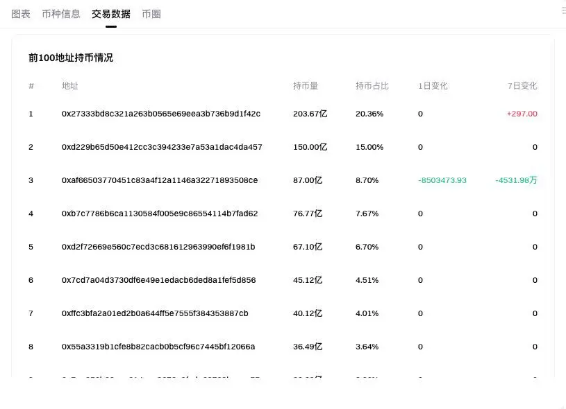Click the 7.67% share value

[x=367, y=214]
